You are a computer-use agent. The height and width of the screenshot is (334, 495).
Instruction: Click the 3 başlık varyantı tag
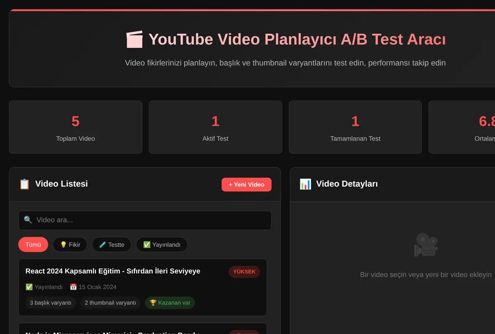51,303
